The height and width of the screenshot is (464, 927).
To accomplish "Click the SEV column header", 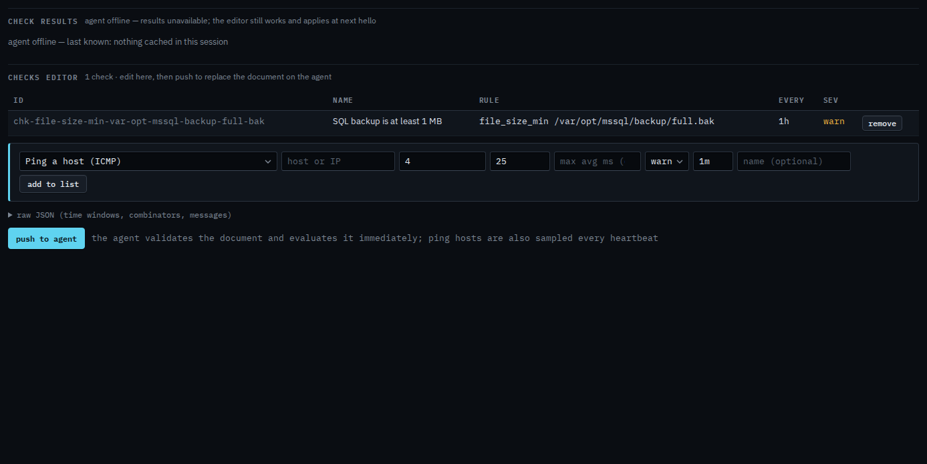I will (x=831, y=100).
